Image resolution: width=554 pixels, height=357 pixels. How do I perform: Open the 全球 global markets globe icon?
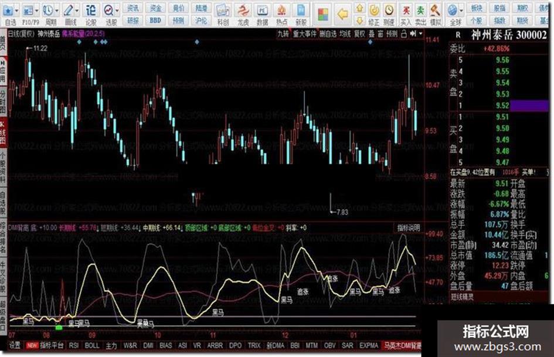453,11
